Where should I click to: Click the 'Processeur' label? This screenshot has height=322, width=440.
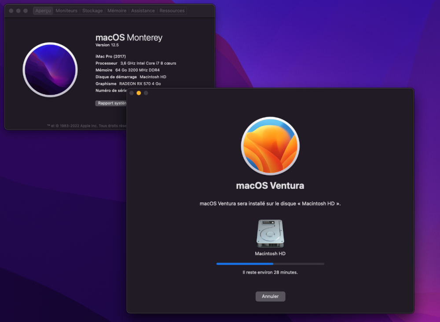coord(106,63)
